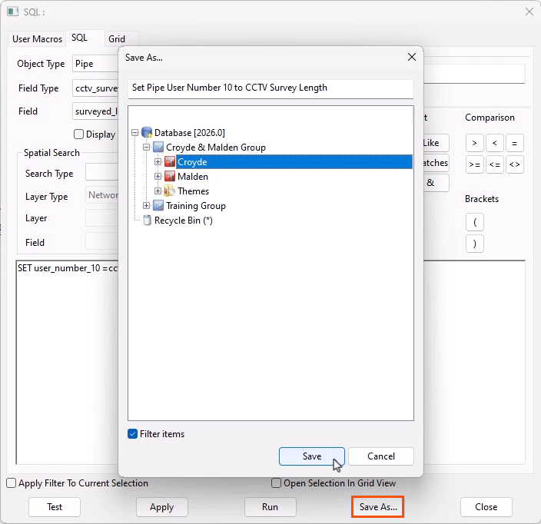Screen dimensions: 541x524
Task: Click the Close button
Action: pyautogui.click(x=486, y=507)
